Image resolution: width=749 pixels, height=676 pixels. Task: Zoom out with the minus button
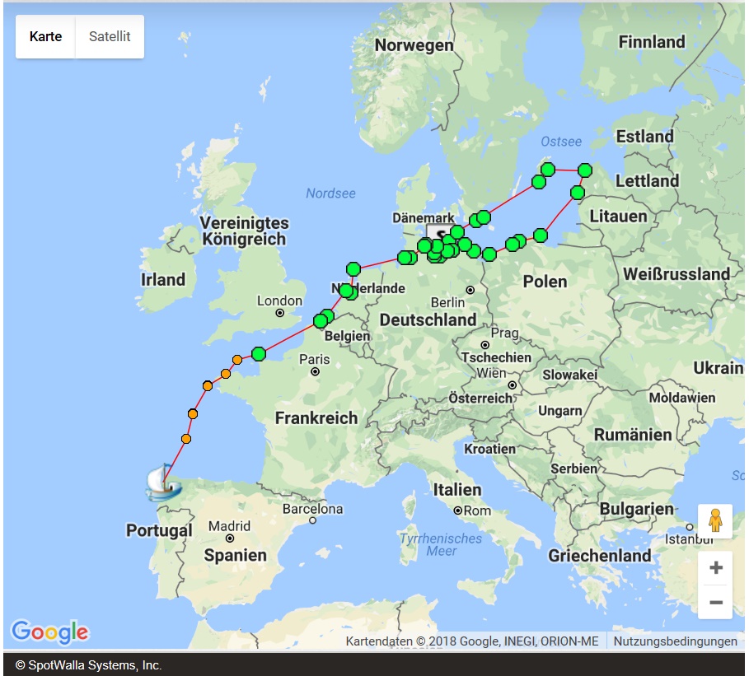(x=715, y=602)
